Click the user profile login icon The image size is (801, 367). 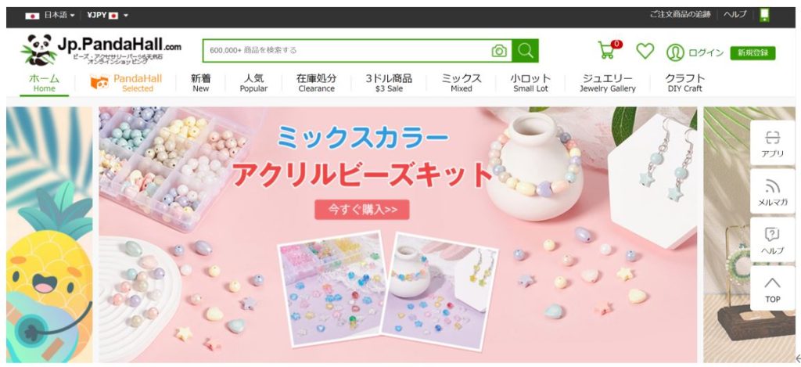click(675, 52)
